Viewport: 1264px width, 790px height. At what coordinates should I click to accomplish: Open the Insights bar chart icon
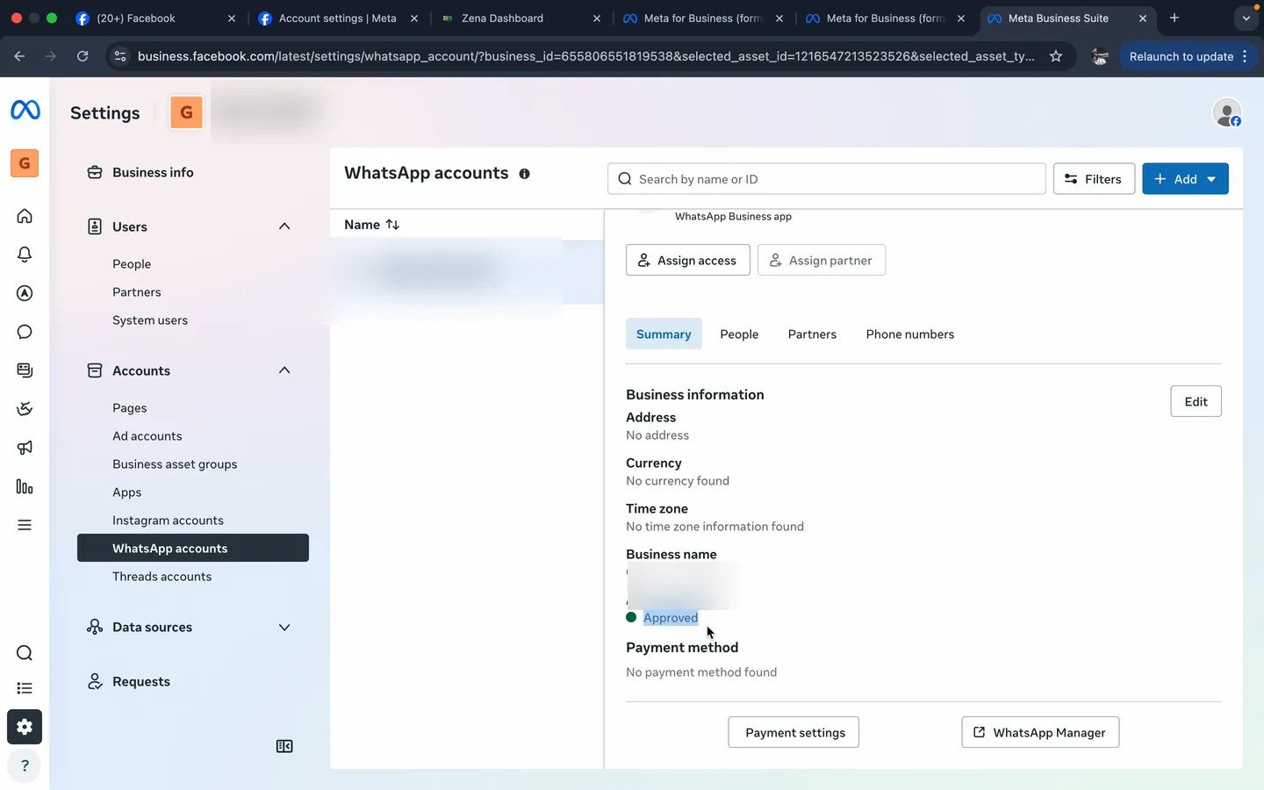tap(25, 486)
